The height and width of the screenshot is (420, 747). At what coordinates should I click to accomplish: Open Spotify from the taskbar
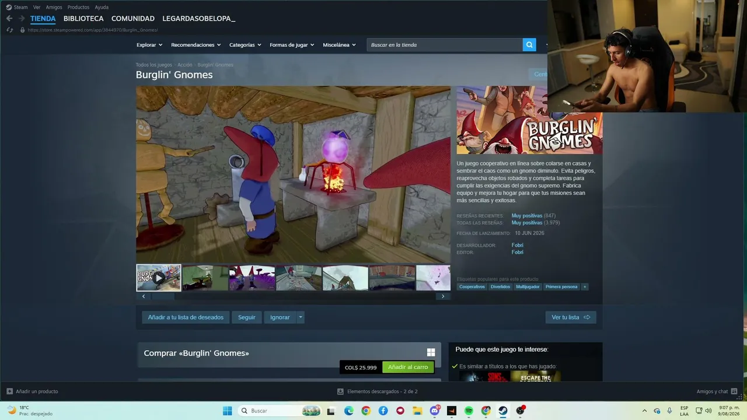click(469, 411)
